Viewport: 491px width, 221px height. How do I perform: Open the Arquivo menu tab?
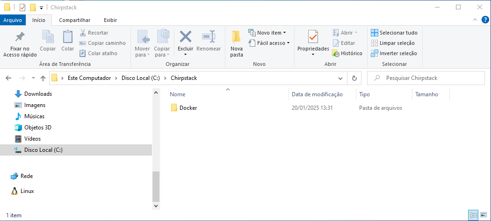[13, 20]
